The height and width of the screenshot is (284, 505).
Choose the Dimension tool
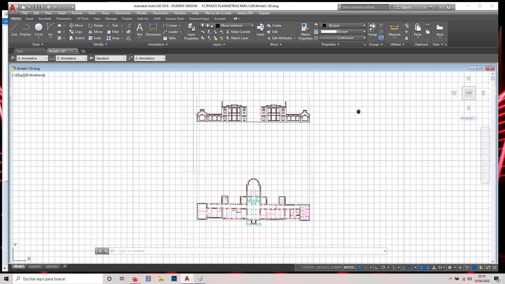(153, 29)
